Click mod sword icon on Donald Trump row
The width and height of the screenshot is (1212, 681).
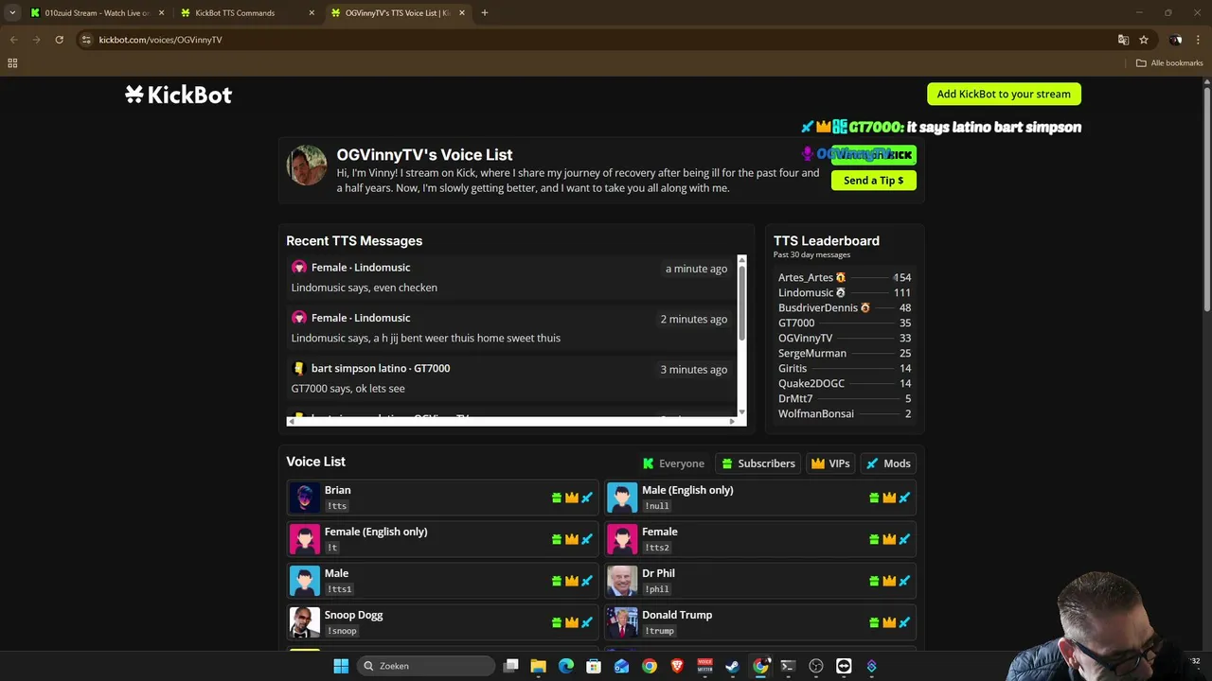904,622
